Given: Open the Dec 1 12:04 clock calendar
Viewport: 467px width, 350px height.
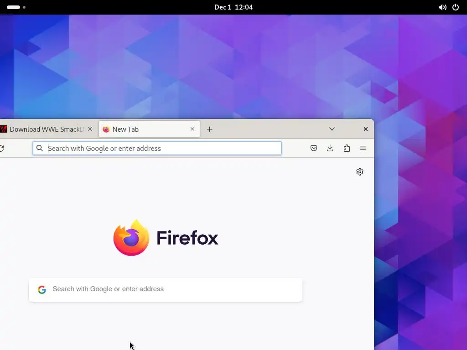Looking at the screenshot, I should point(233,7).
